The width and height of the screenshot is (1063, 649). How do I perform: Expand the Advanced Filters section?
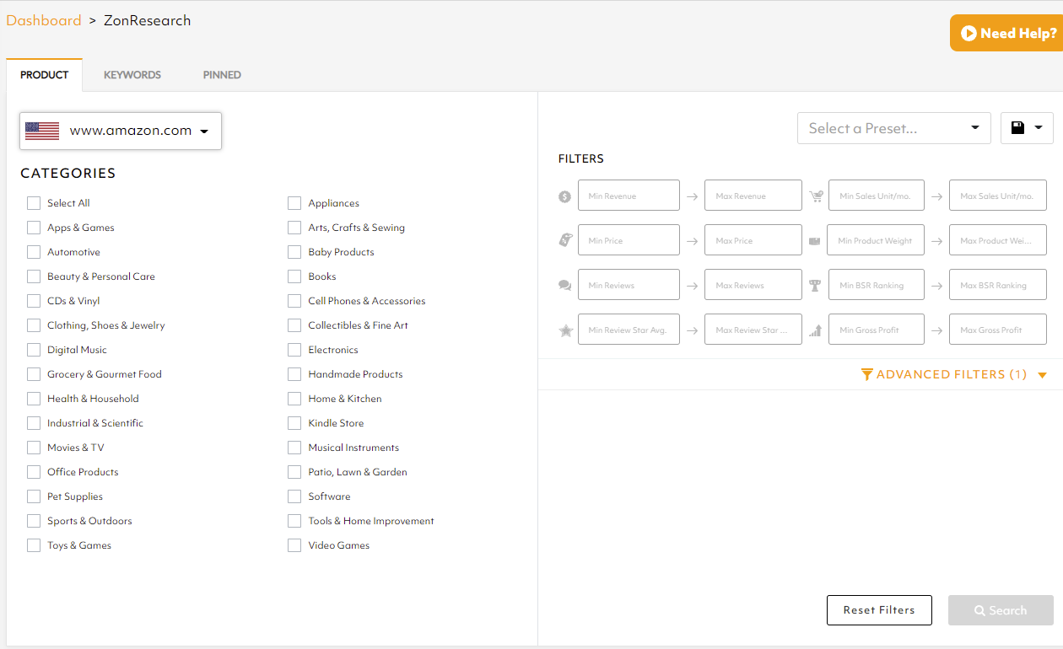click(x=953, y=374)
